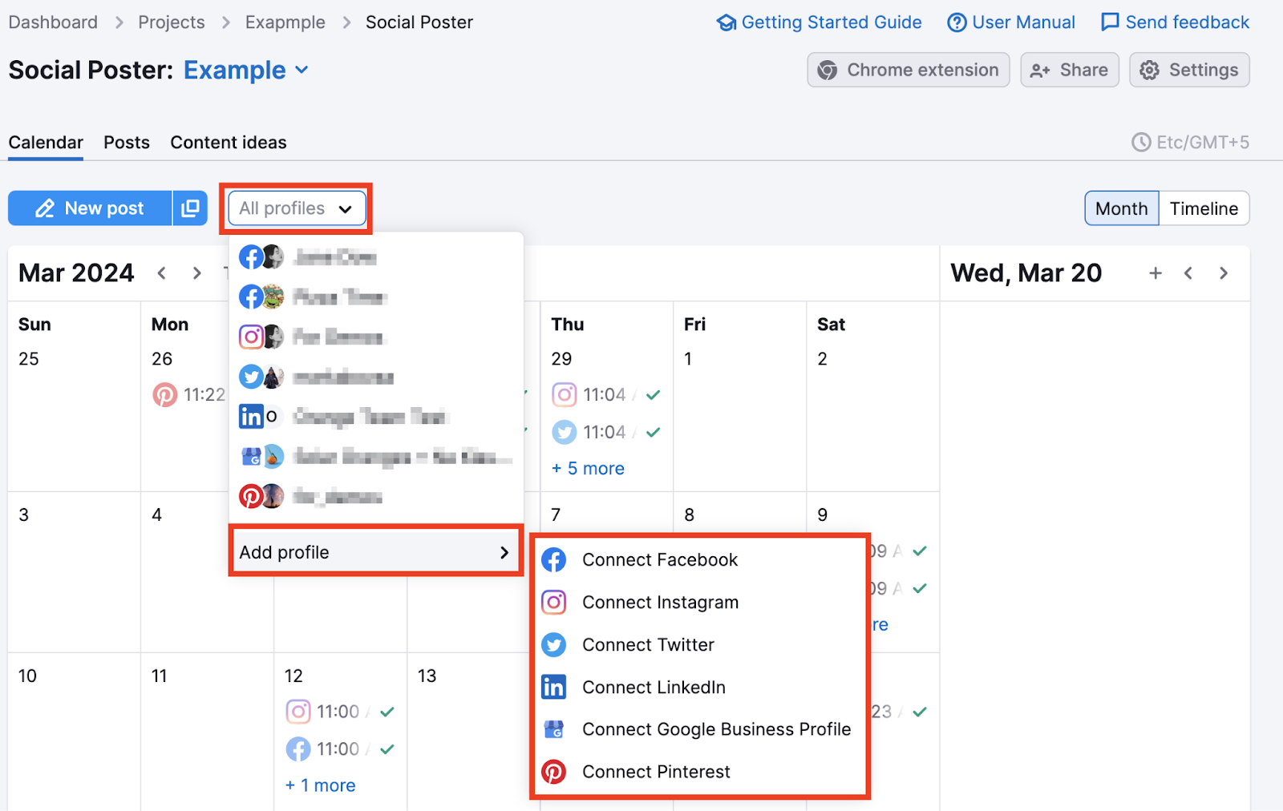Open the All profiles dropdown

tap(297, 208)
